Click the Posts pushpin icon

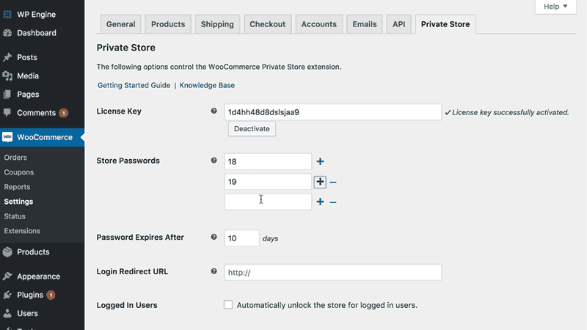point(7,57)
